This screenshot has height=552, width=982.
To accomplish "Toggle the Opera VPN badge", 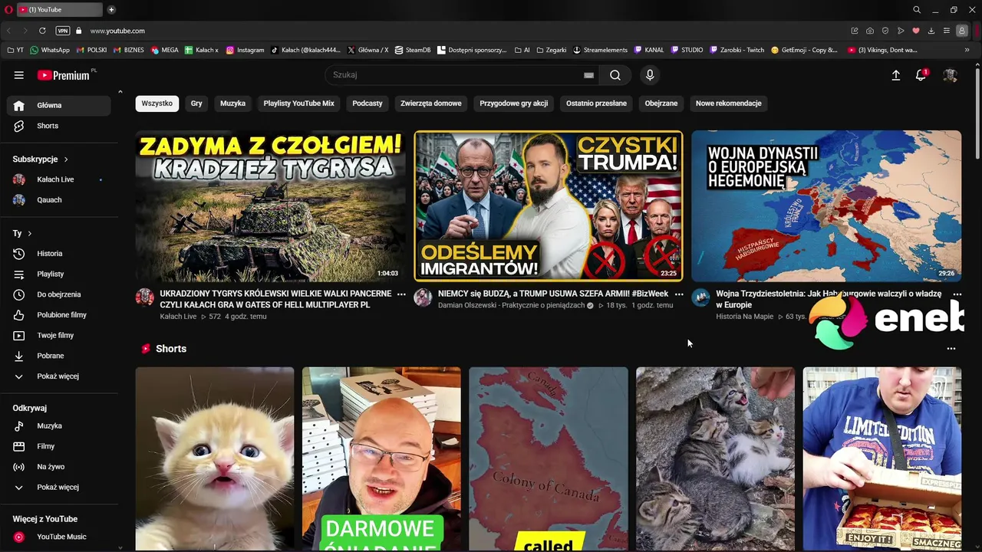I will point(63,31).
